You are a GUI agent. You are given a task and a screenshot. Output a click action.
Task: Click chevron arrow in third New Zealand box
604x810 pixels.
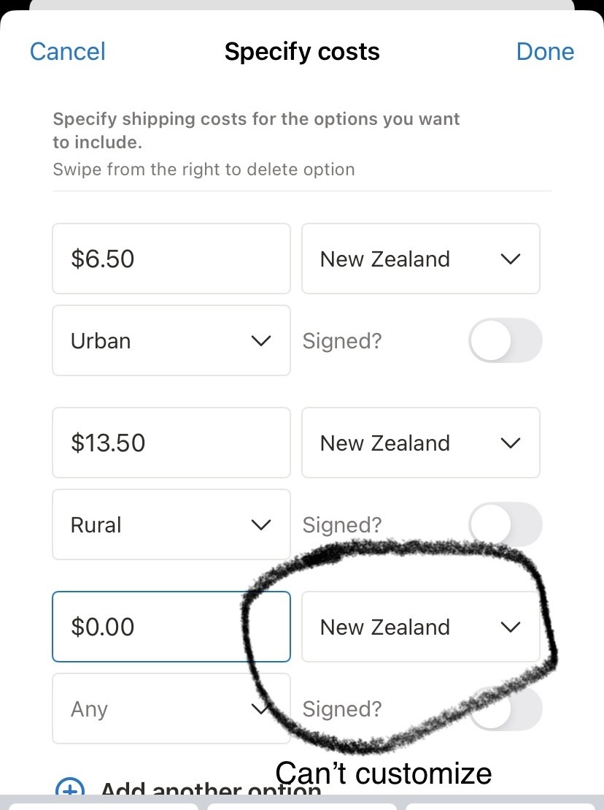[x=511, y=627]
